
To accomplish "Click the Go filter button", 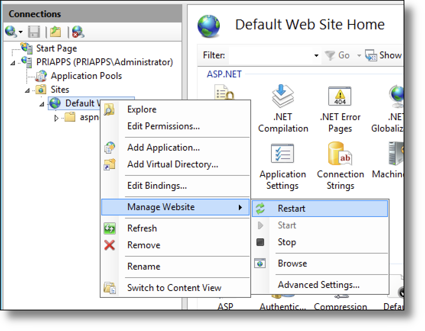I will pos(337,55).
